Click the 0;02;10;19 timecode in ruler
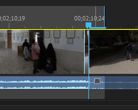Screen dimensions: 138x110 (x=12, y=18)
